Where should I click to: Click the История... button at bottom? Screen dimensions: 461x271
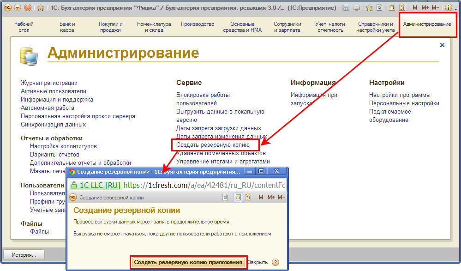coord(24,255)
